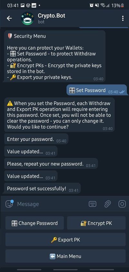
Task: Tap the sent Set Password message bubble
Action: coord(97,90)
